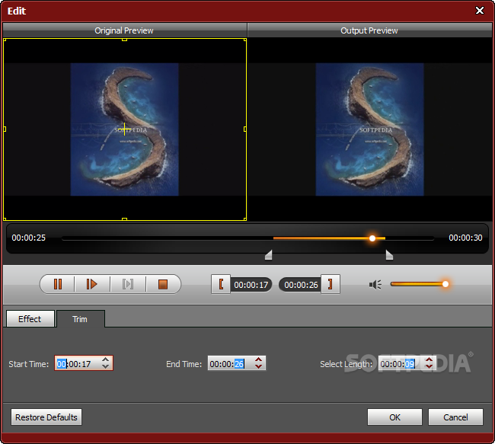The width and height of the screenshot is (495, 444).
Task: Click the bottom-middle crop handle
Action: click(x=124, y=219)
